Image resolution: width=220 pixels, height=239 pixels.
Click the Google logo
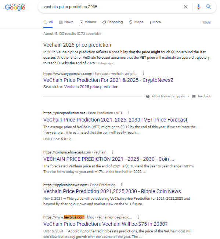coord(15,7)
